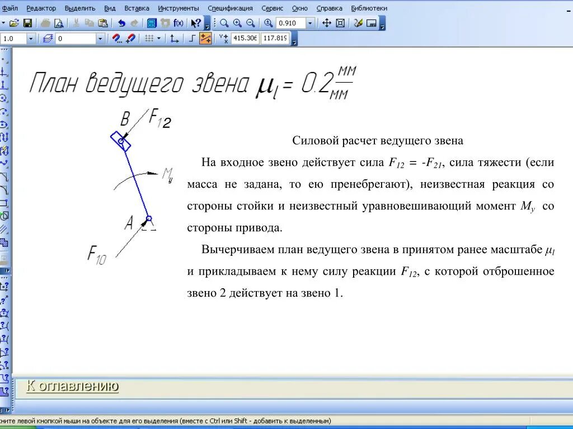This screenshot has height=429, width=573.
Task: Click the Print icon
Action: click(x=46, y=23)
